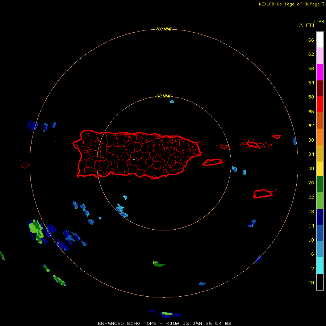Click the TOPS legend title
The width and height of the screenshot is (326, 326).
[x=318, y=21]
